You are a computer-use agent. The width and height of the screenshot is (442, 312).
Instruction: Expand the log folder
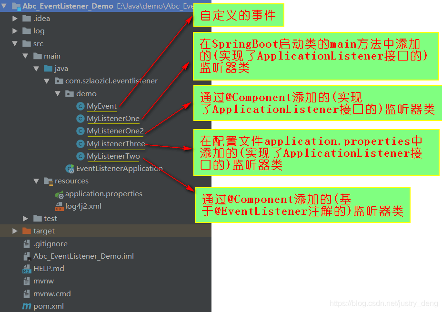(15, 31)
